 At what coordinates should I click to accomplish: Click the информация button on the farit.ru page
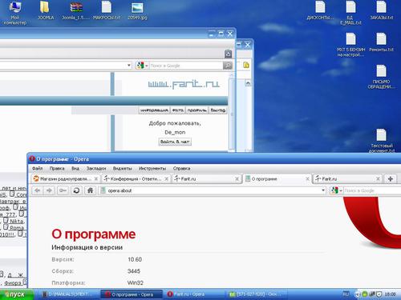[x=154, y=110]
